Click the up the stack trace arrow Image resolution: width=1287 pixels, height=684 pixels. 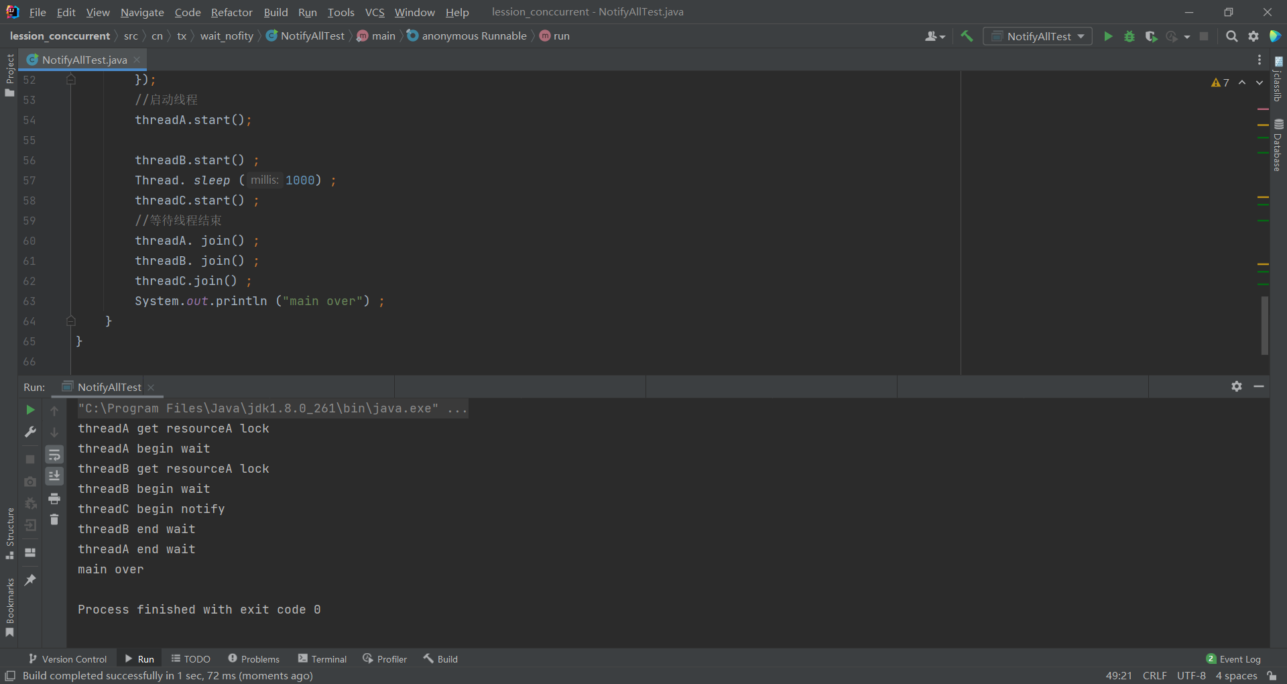pos(54,410)
